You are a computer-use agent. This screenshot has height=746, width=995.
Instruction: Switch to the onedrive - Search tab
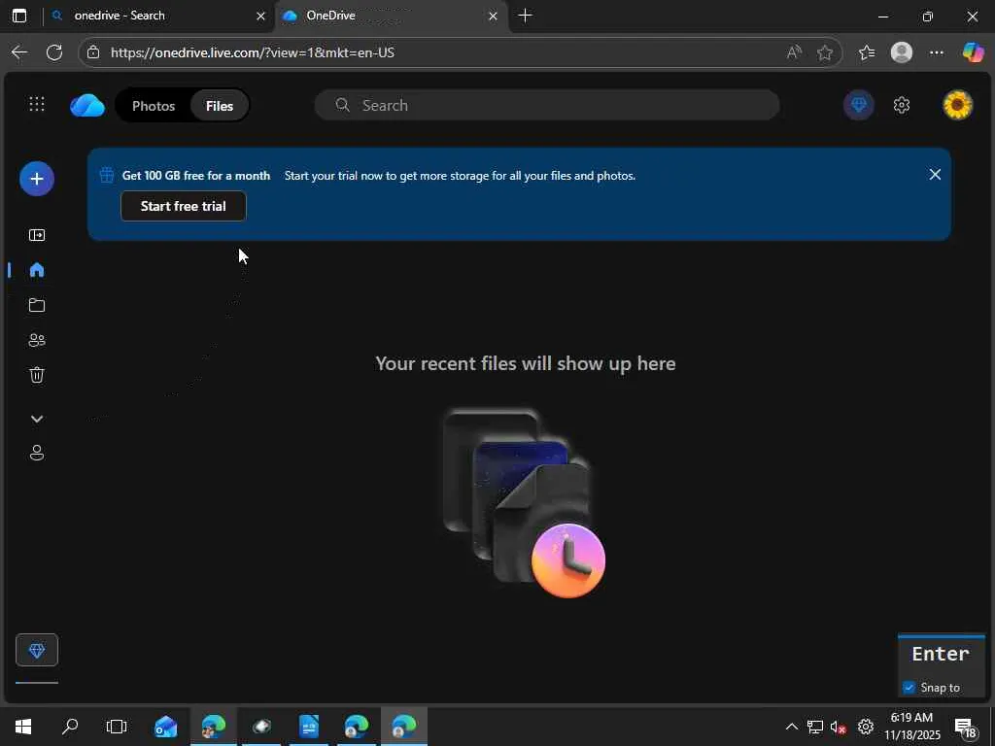158,16
